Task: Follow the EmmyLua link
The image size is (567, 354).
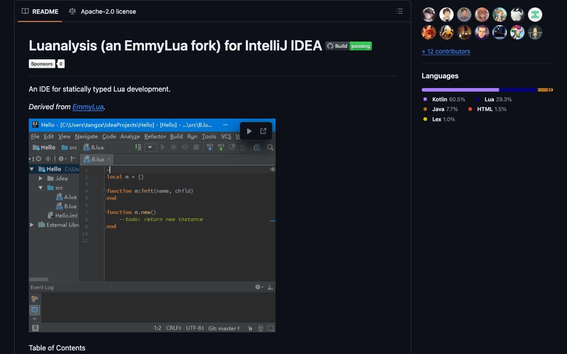Action: 88,107
